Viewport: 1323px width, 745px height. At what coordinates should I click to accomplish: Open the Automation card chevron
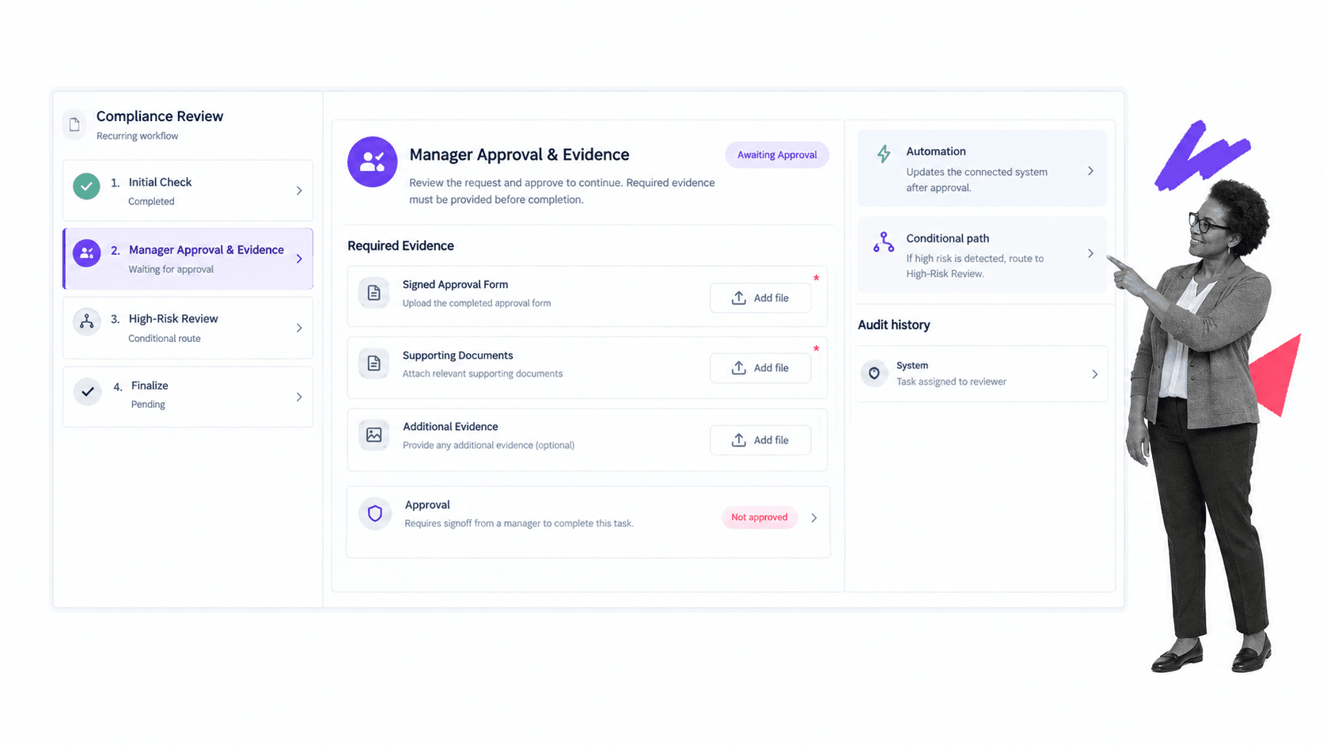(x=1090, y=171)
